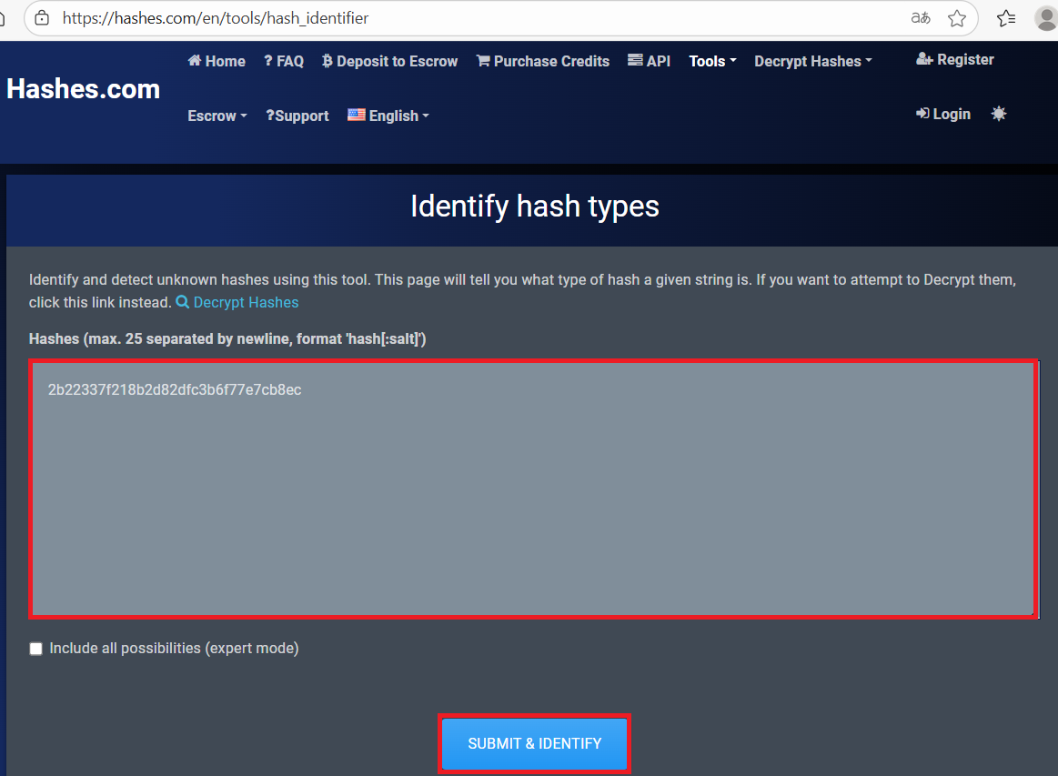Enable Include all possibilities checkbox
This screenshot has height=776, width=1058.
[36, 649]
